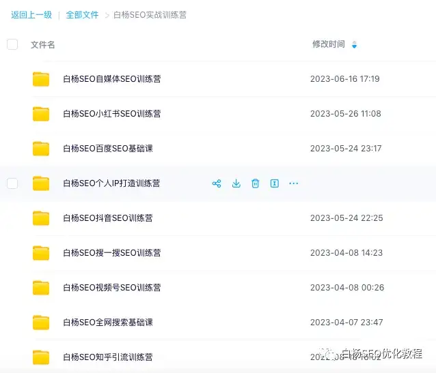The image size is (436, 373).
Task: Open 白杨SEO搜一搜SEO训练营 folder name
Action: [112, 253]
